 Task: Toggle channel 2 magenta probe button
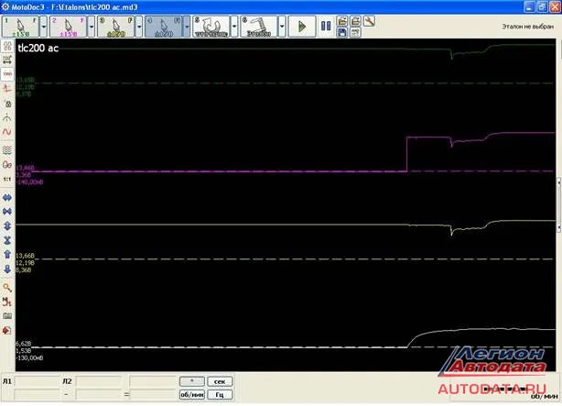pos(68,27)
